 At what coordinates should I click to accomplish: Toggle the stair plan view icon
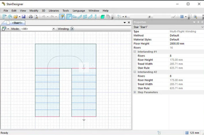[x=69, y=16]
